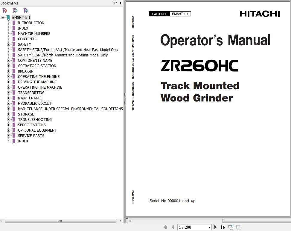Open the page number dropdown

point(209,227)
